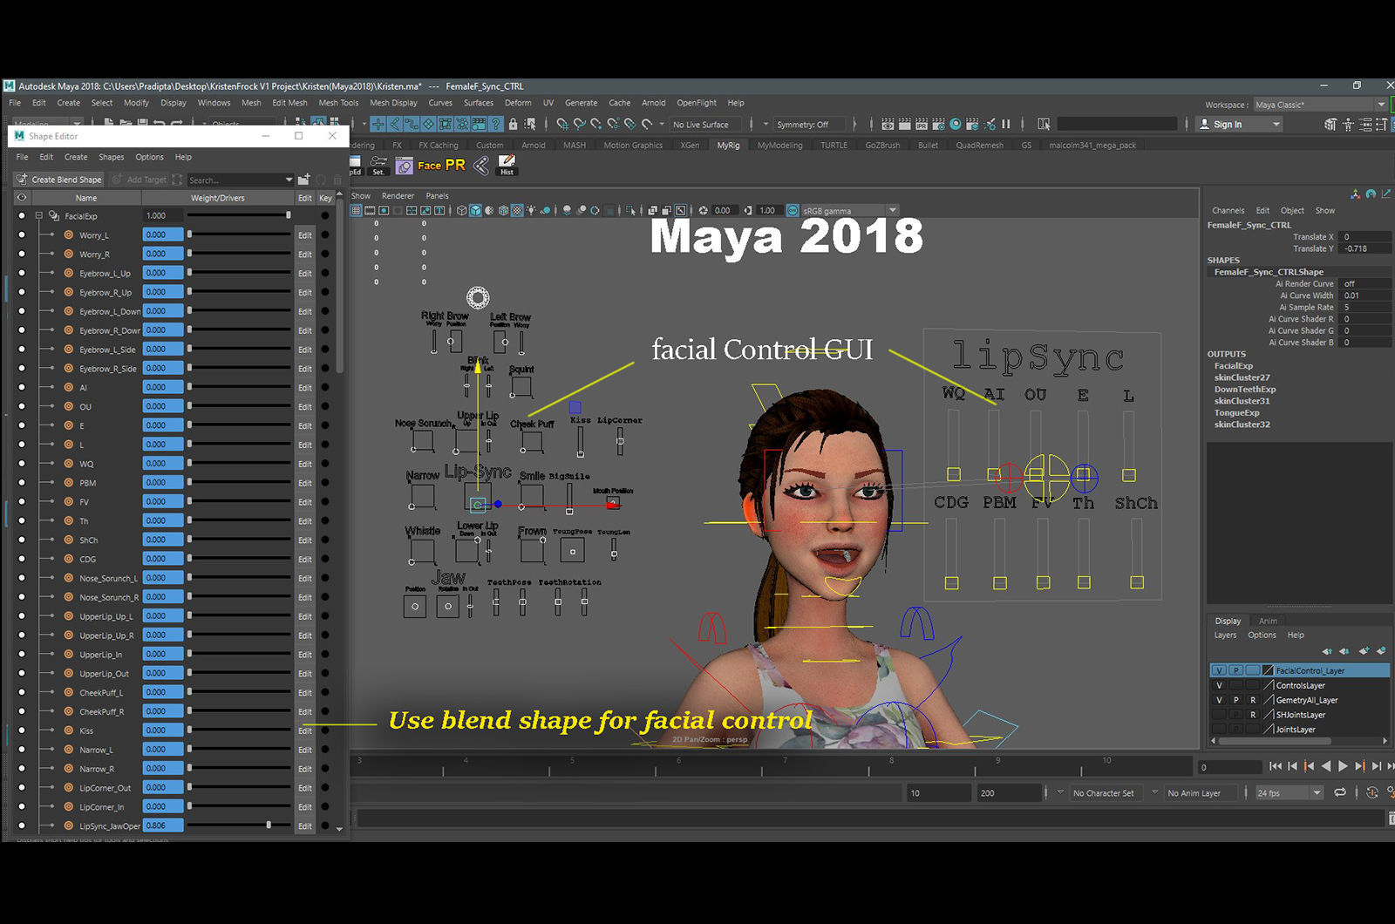Click Edit button for PBM

[304, 483]
